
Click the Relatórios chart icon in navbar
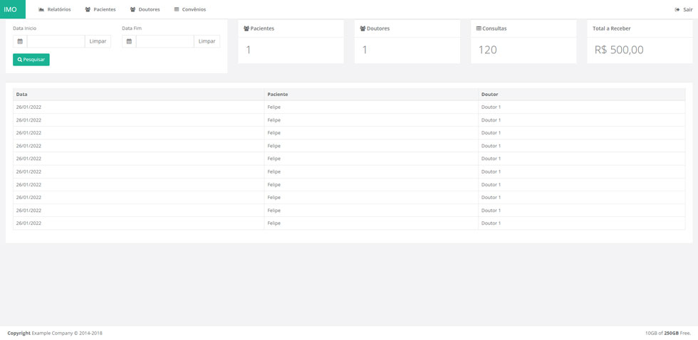[x=41, y=10]
